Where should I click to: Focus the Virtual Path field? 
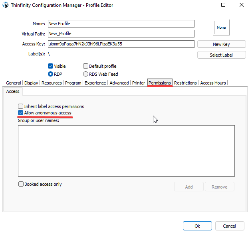[x=121, y=33]
